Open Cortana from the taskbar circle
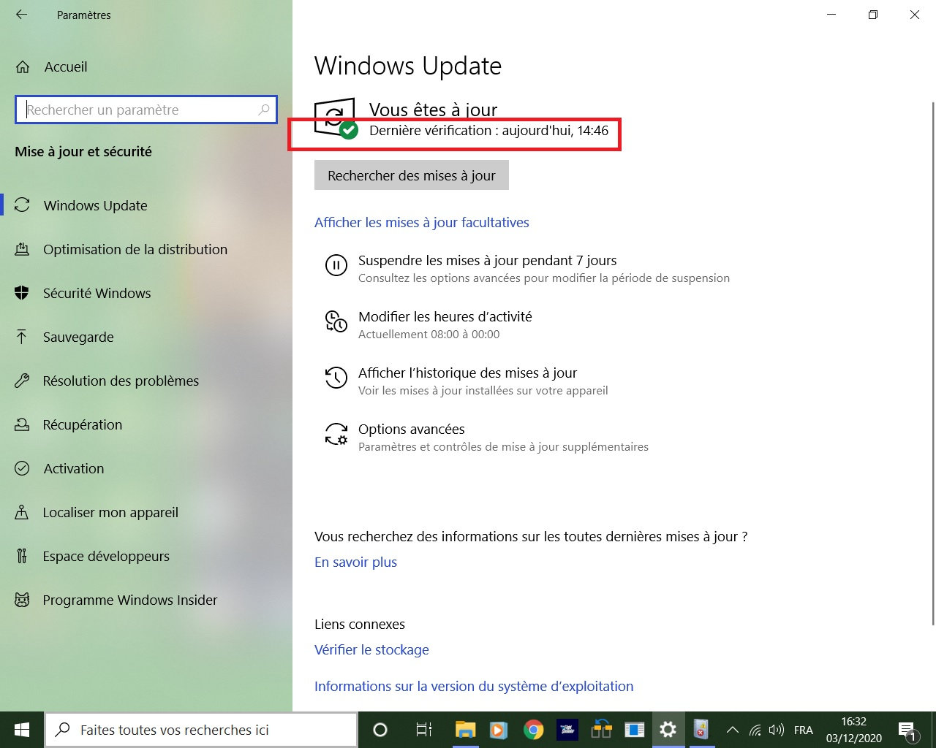 tap(380, 730)
